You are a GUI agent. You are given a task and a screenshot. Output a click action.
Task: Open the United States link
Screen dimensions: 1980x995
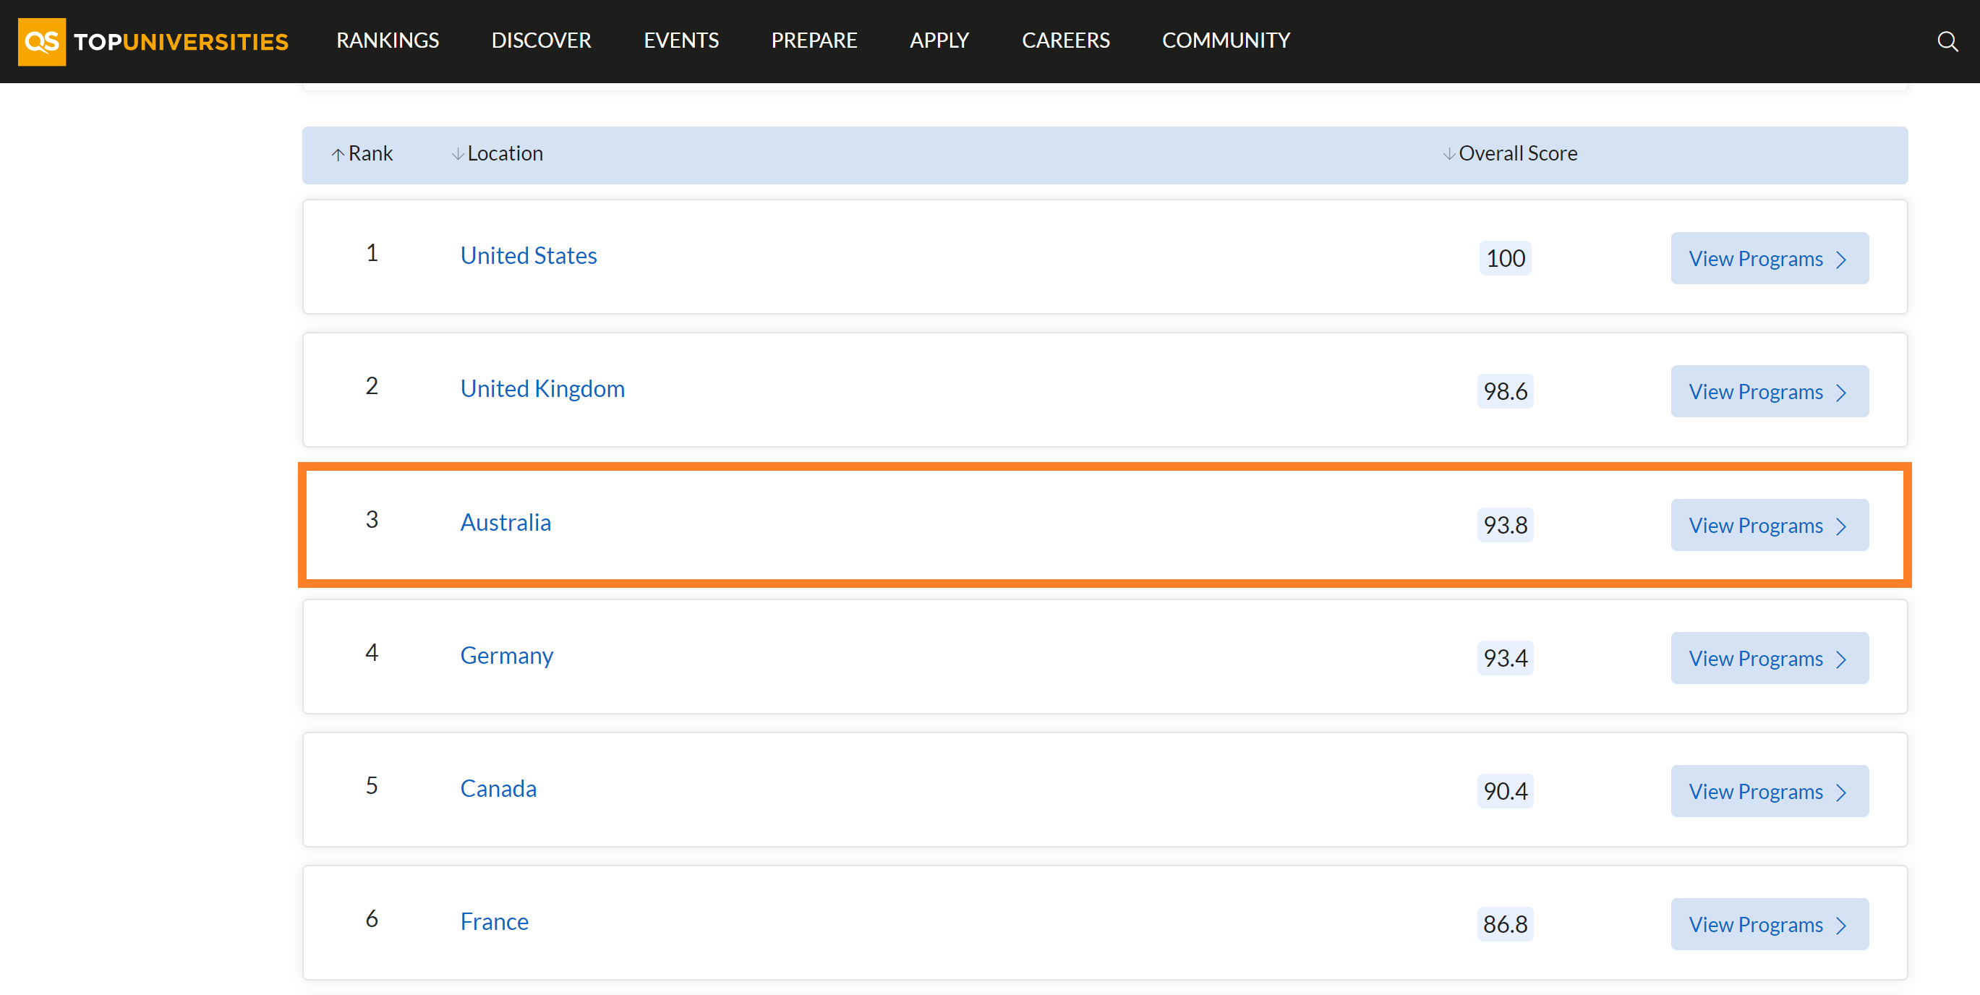click(528, 256)
